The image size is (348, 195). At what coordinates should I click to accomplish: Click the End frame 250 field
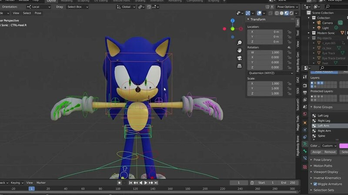coord(288,183)
